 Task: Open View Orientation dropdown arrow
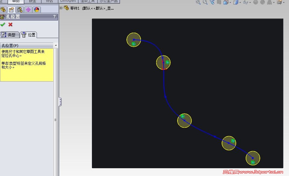[230, 2]
